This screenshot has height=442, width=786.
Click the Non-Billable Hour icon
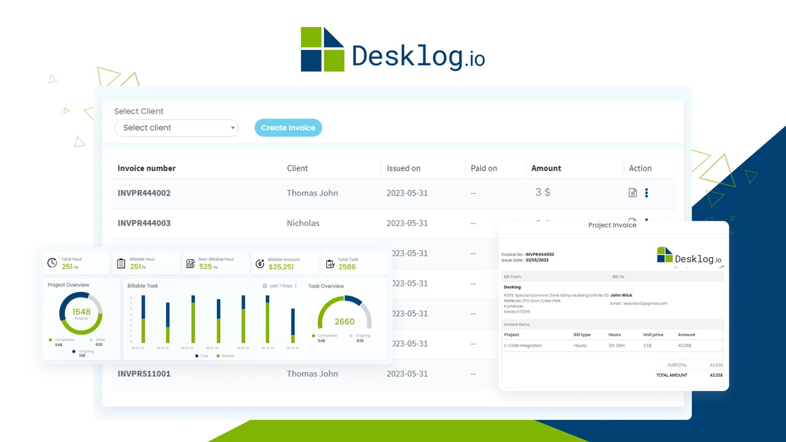click(x=191, y=264)
